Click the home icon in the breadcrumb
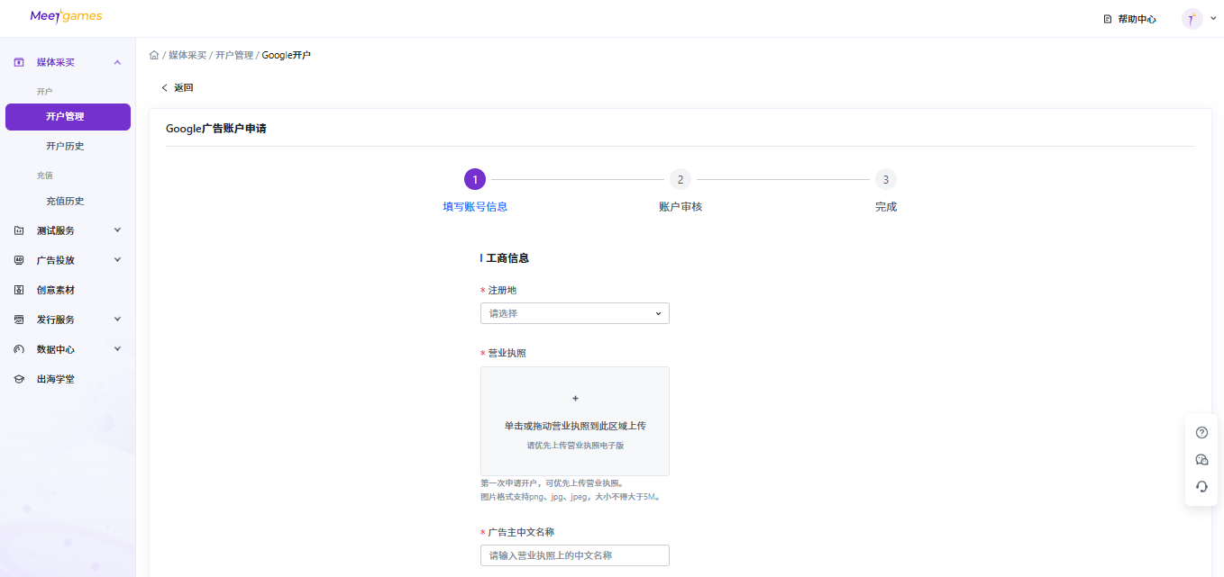Image resolution: width=1224 pixels, height=577 pixels. (154, 55)
